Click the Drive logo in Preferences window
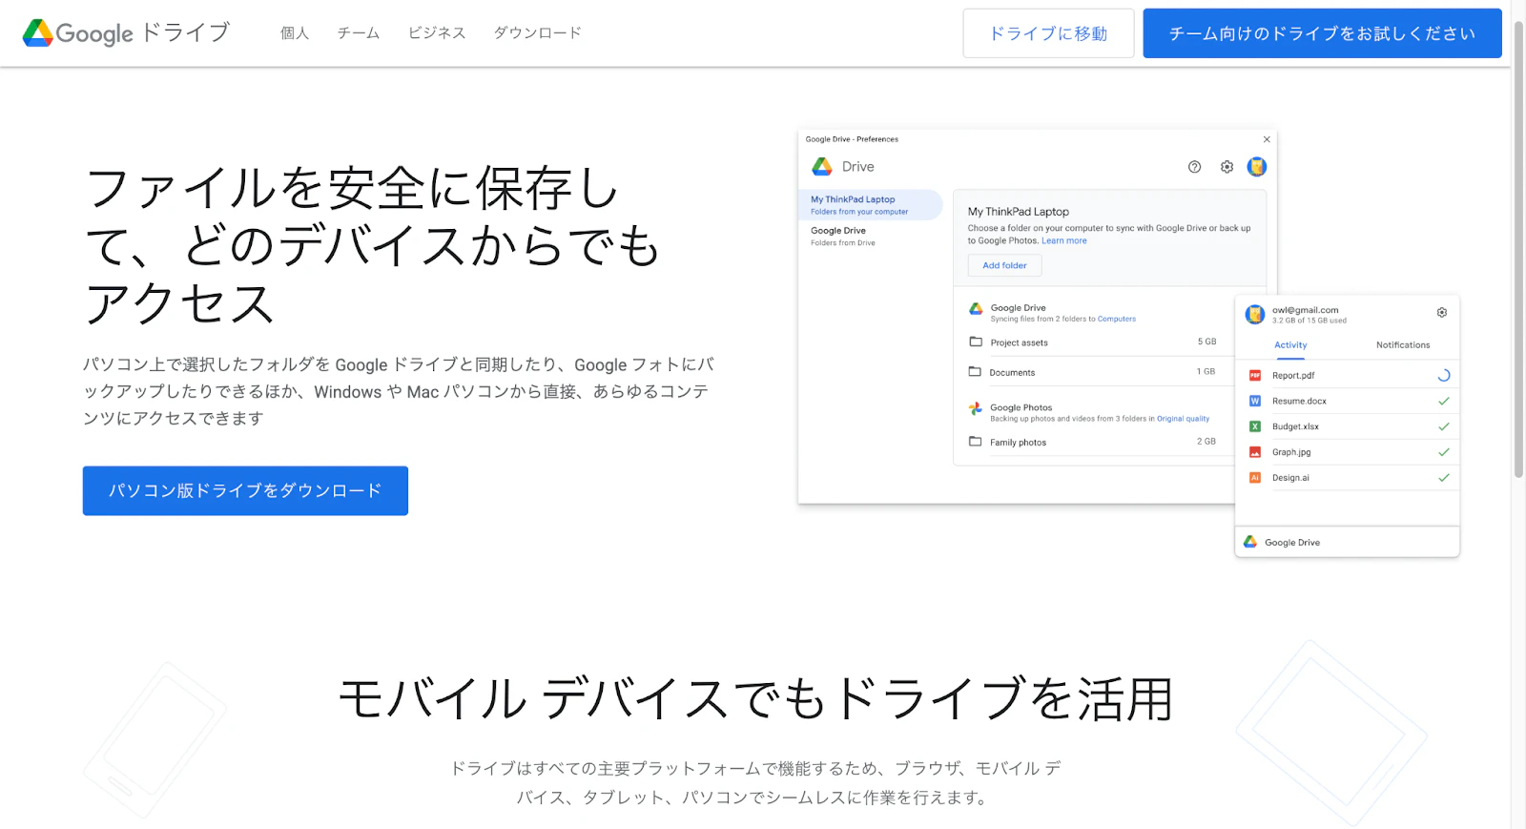The image size is (1526, 829). click(822, 167)
